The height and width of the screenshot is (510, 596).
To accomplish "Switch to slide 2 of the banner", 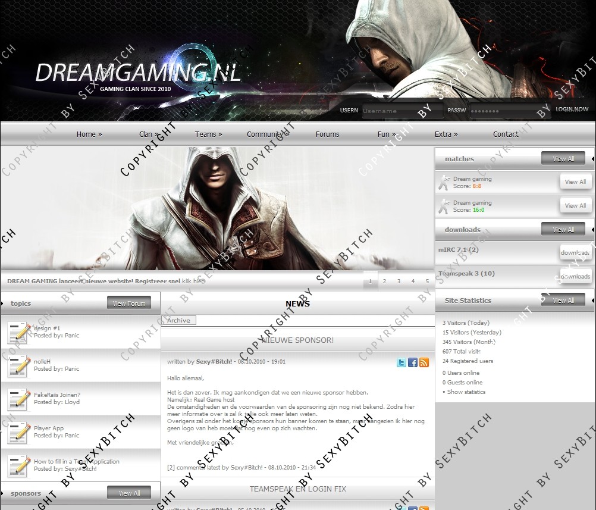I will (385, 281).
